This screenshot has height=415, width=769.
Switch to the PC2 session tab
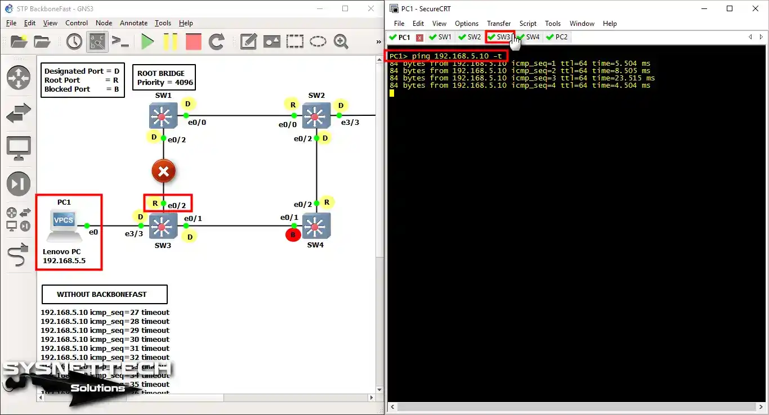point(558,37)
